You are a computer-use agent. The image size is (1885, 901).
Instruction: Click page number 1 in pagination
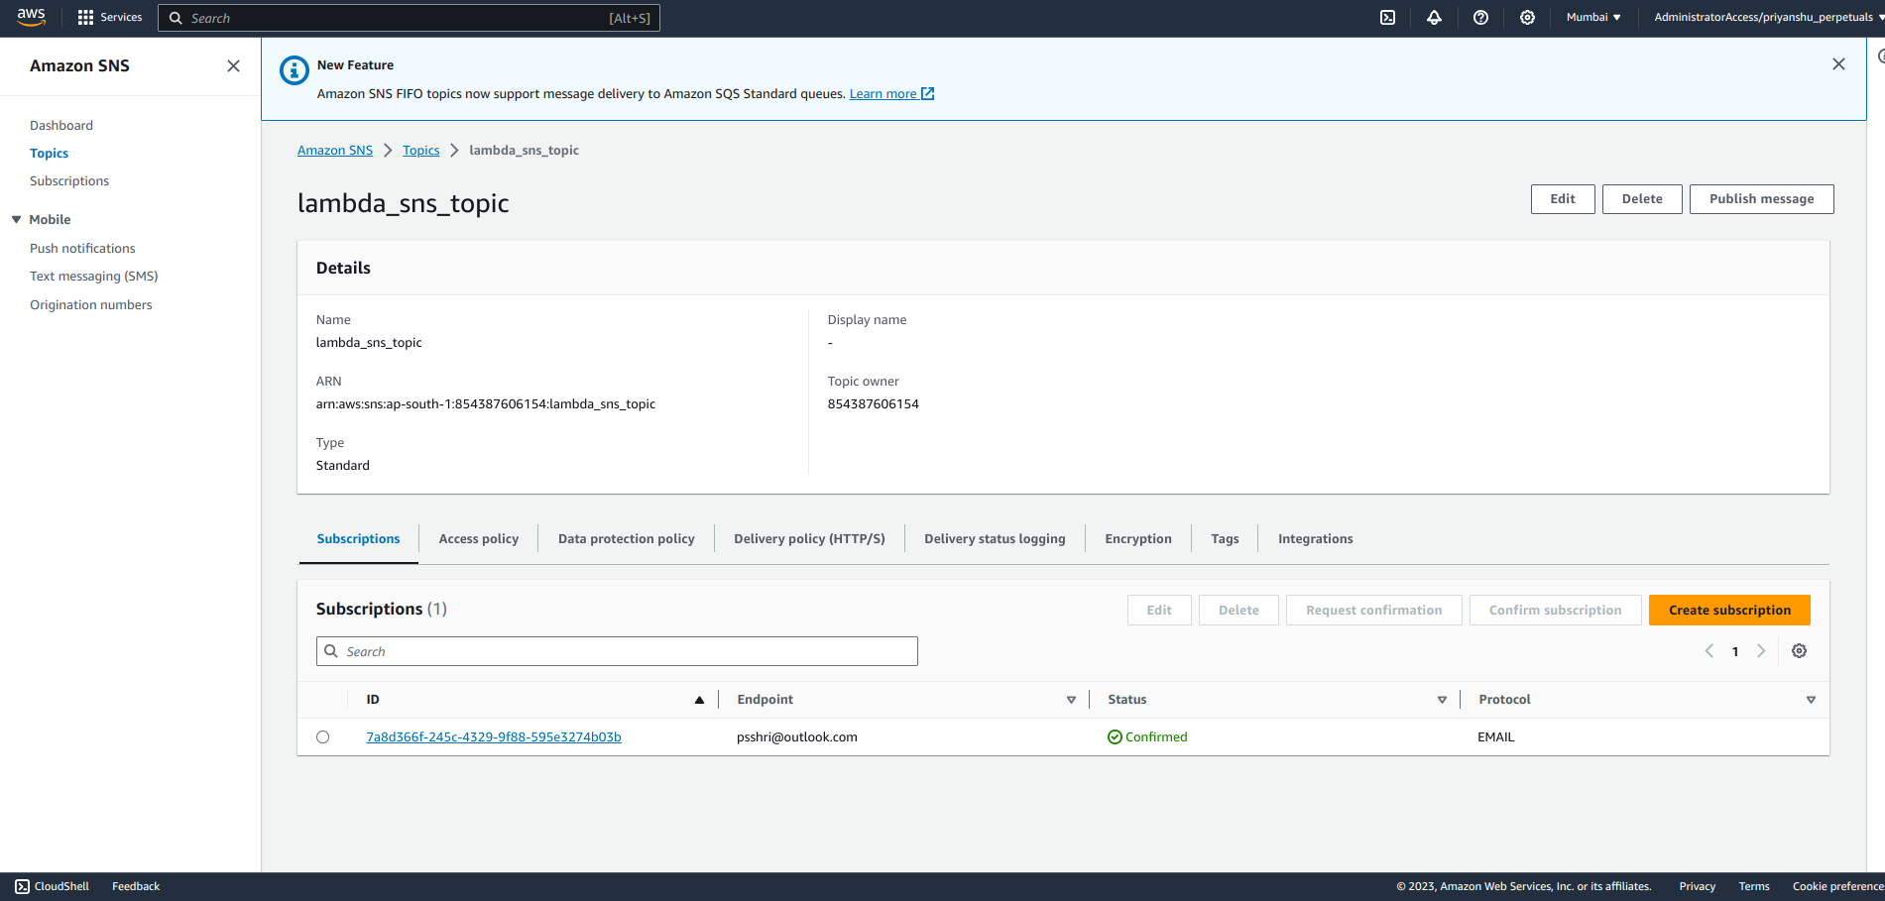click(1735, 651)
